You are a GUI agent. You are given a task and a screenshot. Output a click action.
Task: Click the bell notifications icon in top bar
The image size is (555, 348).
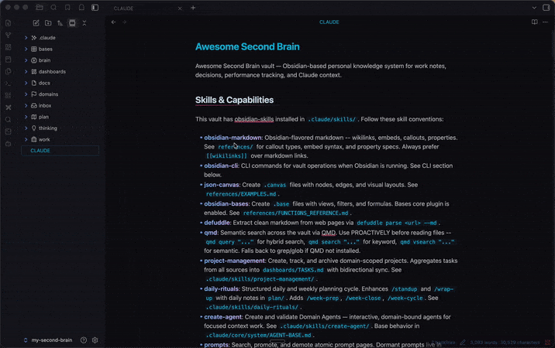(x=81, y=8)
